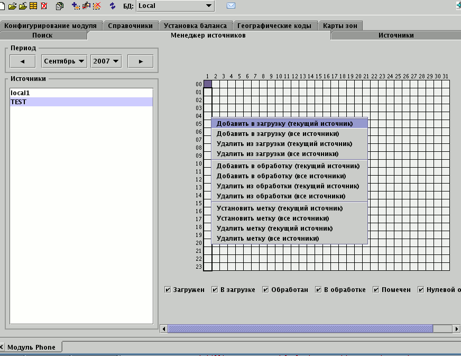Open the 2007 year dropdown

tap(106, 61)
